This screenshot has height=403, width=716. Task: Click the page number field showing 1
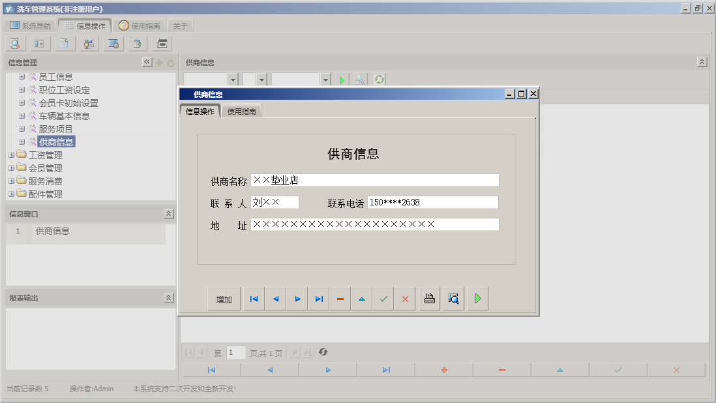236,352
